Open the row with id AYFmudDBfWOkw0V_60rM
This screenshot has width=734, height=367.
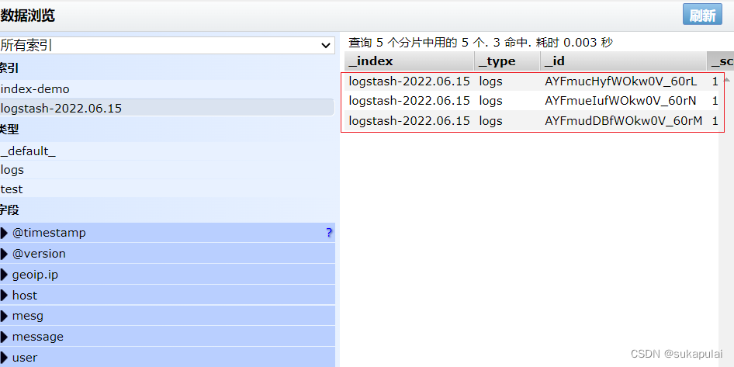531,121
